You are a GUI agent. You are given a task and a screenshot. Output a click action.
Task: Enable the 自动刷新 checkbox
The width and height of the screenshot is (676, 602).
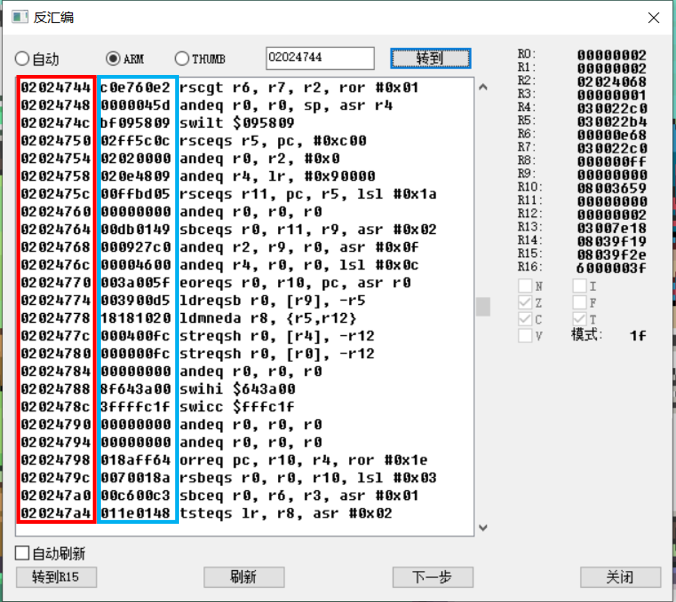click(x=50, y=553)
